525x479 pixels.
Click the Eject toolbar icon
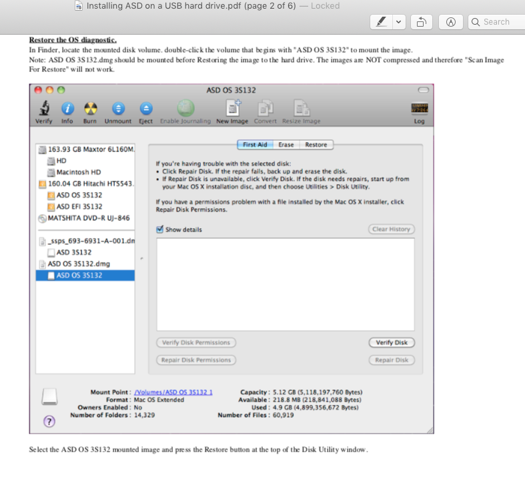(146, 109)
